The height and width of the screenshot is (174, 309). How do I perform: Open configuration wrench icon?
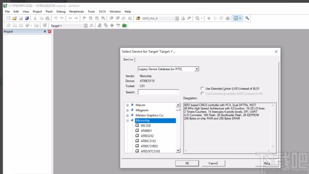[x=247, y=18]
